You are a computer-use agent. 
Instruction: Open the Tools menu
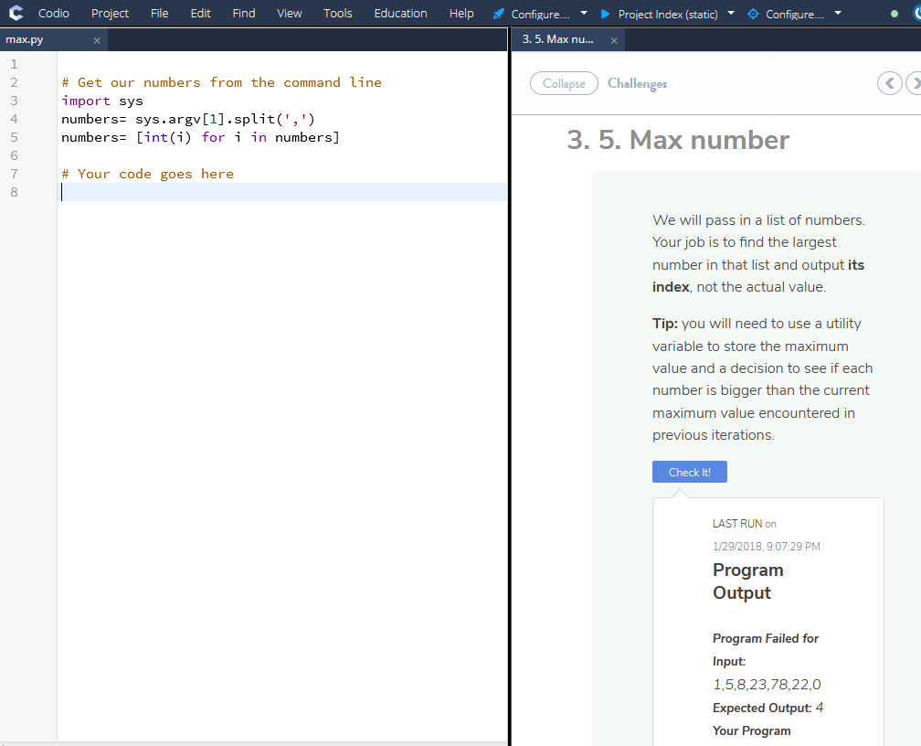pos(337,13)
